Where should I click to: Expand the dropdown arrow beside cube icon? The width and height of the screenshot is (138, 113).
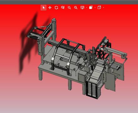pos(103,8)
